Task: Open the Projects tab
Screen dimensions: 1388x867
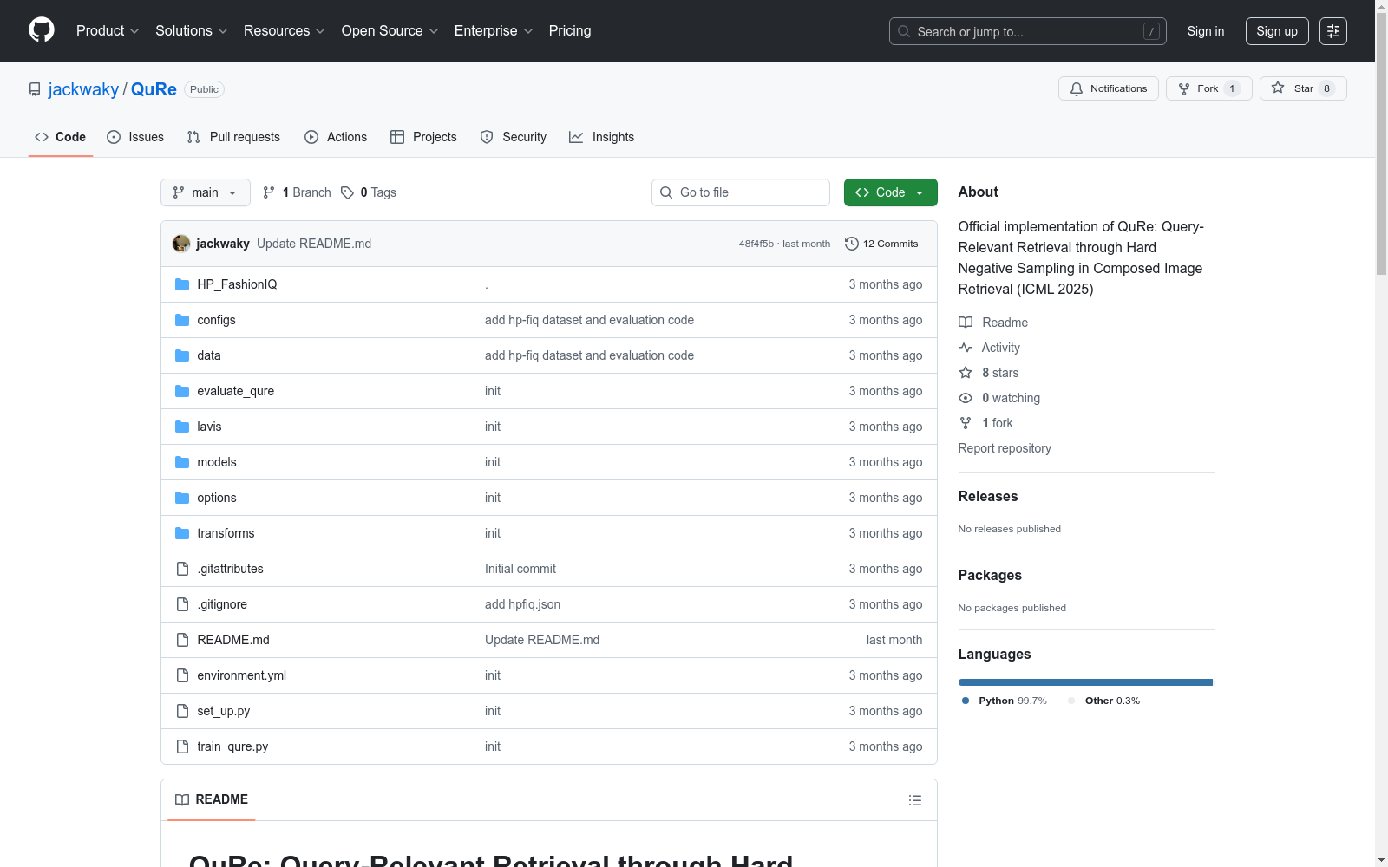Action: click(423, 137)
